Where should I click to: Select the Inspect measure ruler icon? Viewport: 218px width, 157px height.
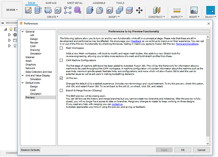click(176, 10)
